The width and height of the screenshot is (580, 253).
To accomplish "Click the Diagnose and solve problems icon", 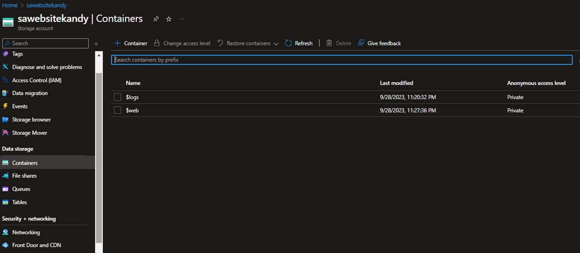I will [5, 67].
